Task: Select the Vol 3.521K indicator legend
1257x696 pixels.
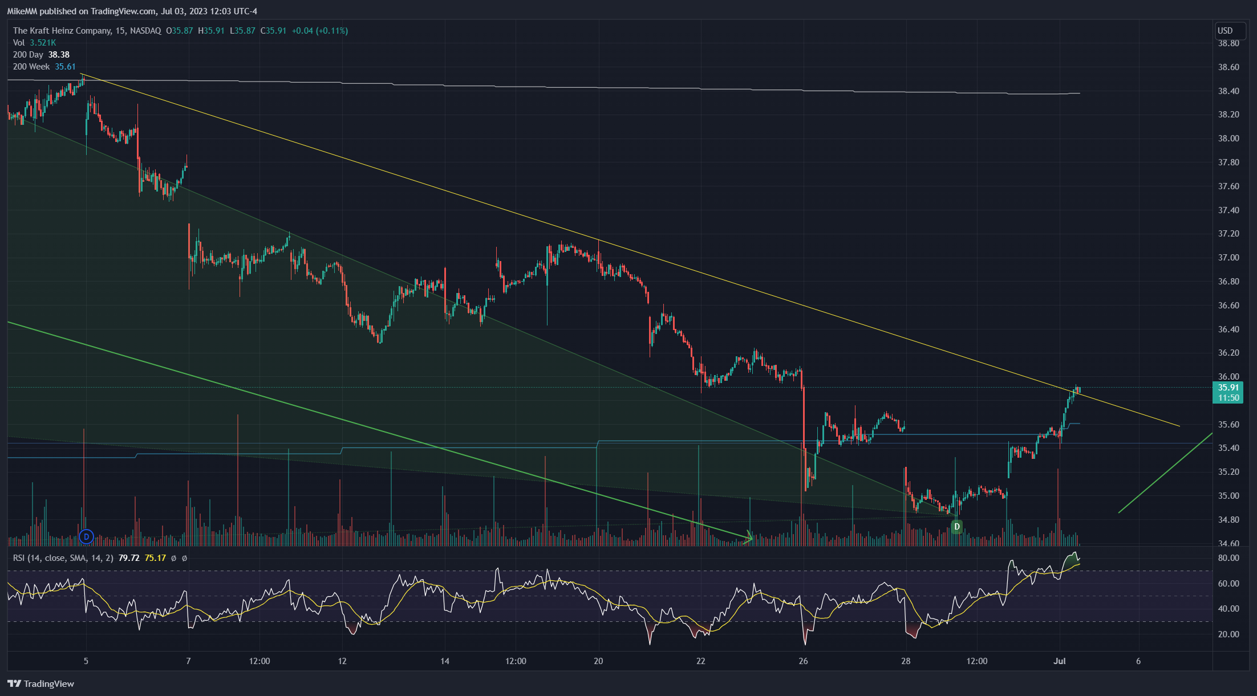Action: pos(34,43)
